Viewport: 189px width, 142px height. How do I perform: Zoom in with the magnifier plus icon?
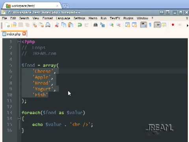pyautogui.click(x=111, y=25)
